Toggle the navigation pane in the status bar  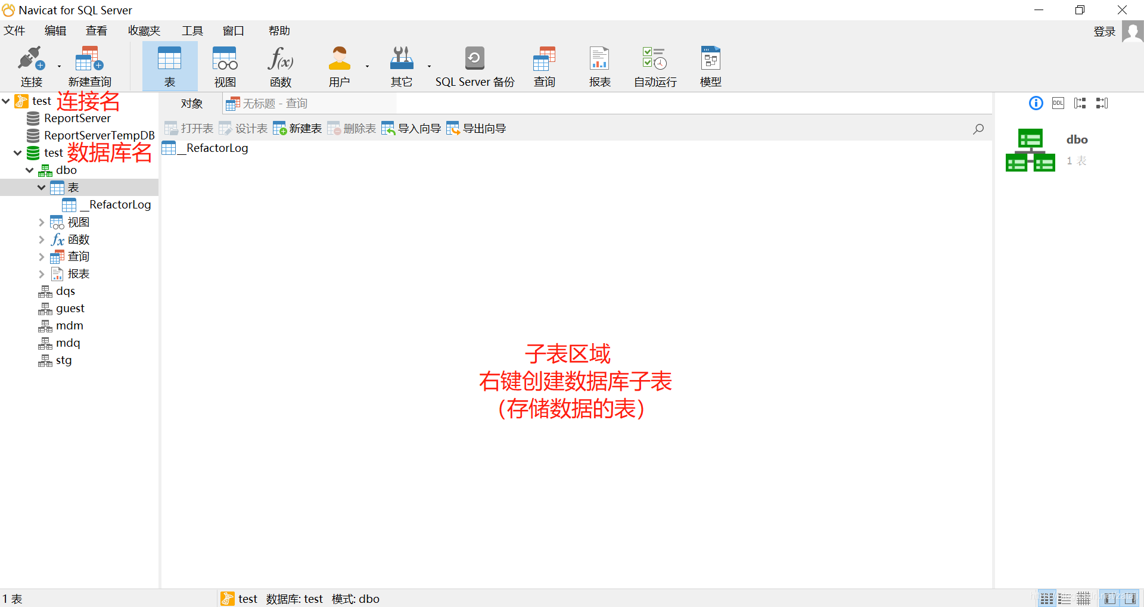point(1109,597)
